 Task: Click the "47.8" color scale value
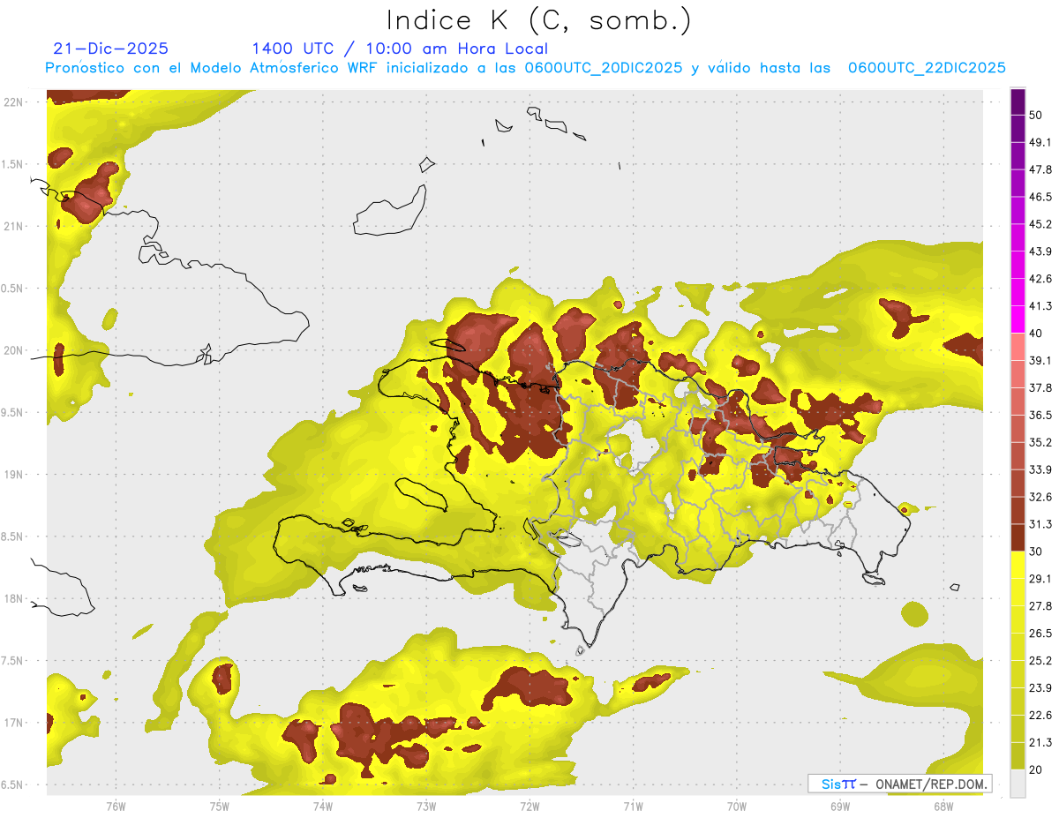(1040, 169)
